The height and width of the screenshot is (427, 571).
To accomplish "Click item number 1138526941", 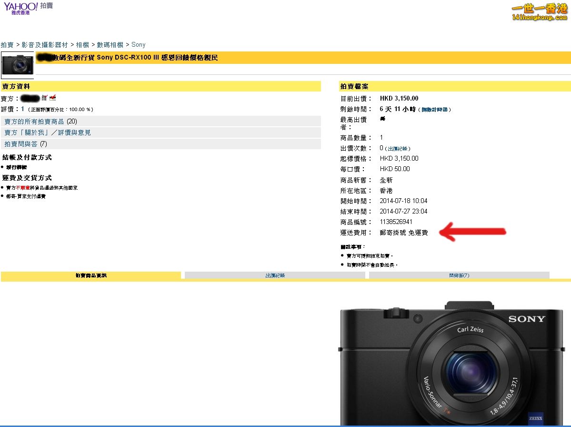I will tap(396, 222).
